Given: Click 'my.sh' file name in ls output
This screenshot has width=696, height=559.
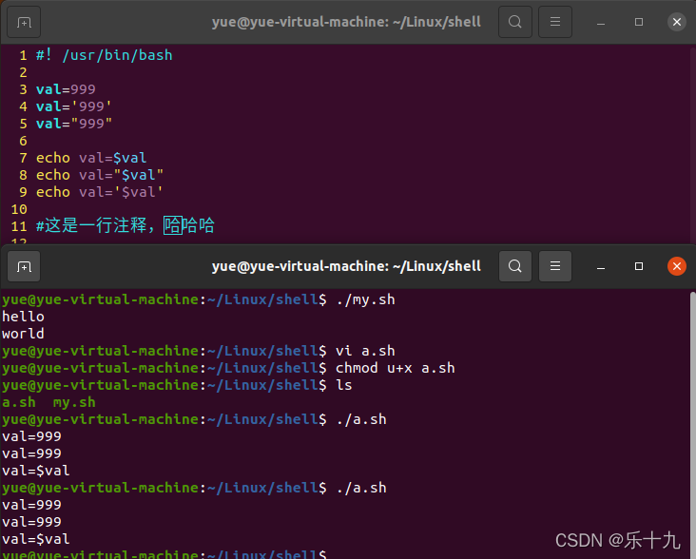Looking at the screenshot, I should [x=74, y=402].
